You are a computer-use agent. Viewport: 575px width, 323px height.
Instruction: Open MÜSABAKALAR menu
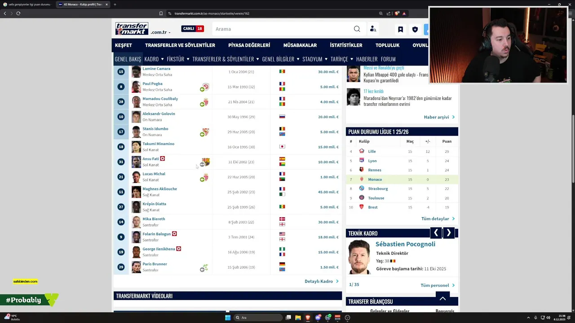point(300,45)
